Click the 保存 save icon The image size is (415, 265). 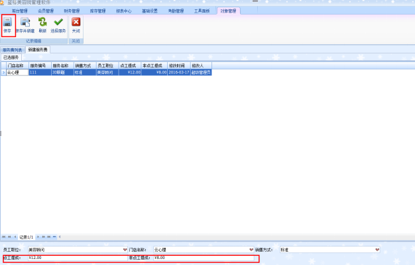[x=8, y=22]
